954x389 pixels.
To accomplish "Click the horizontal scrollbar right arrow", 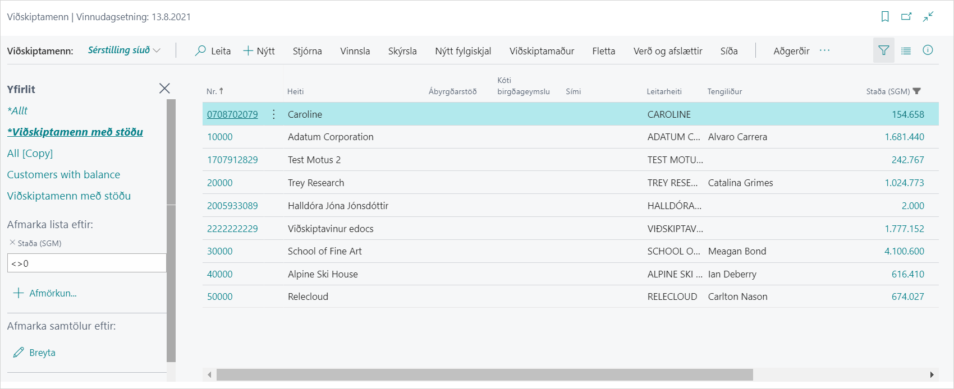I will pos(932,374).
